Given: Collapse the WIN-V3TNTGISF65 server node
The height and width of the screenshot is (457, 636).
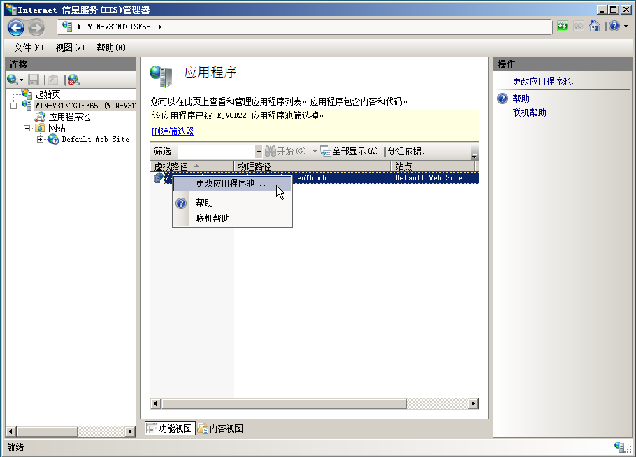Looking at the screenshot, I should tap(14, 106).
